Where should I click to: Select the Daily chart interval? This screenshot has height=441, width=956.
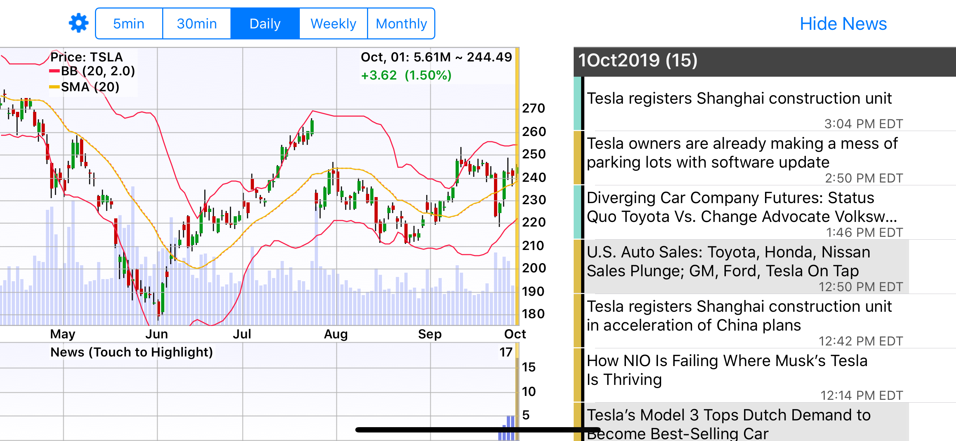265,24
